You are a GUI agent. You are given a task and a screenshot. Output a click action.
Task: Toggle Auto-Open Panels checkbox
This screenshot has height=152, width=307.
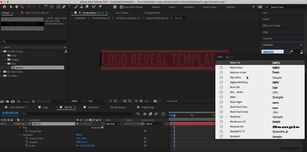pyautogui.click(x=121, y=7)
